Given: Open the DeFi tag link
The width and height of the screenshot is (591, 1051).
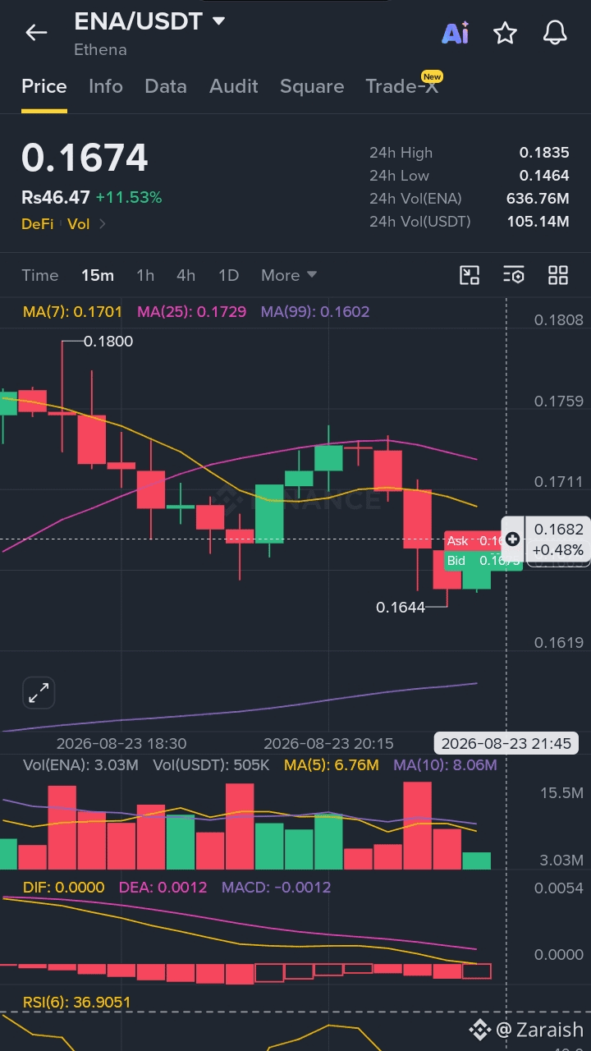Looking at the screenshot, I should (x=38, y=223).
